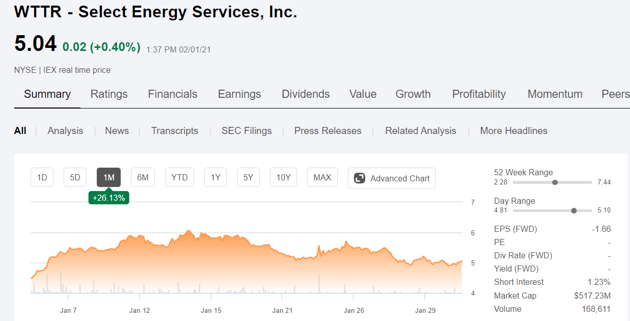The image size is (630, 321).
Task: Switch chart to 5Y range
Action: (248, 177)
